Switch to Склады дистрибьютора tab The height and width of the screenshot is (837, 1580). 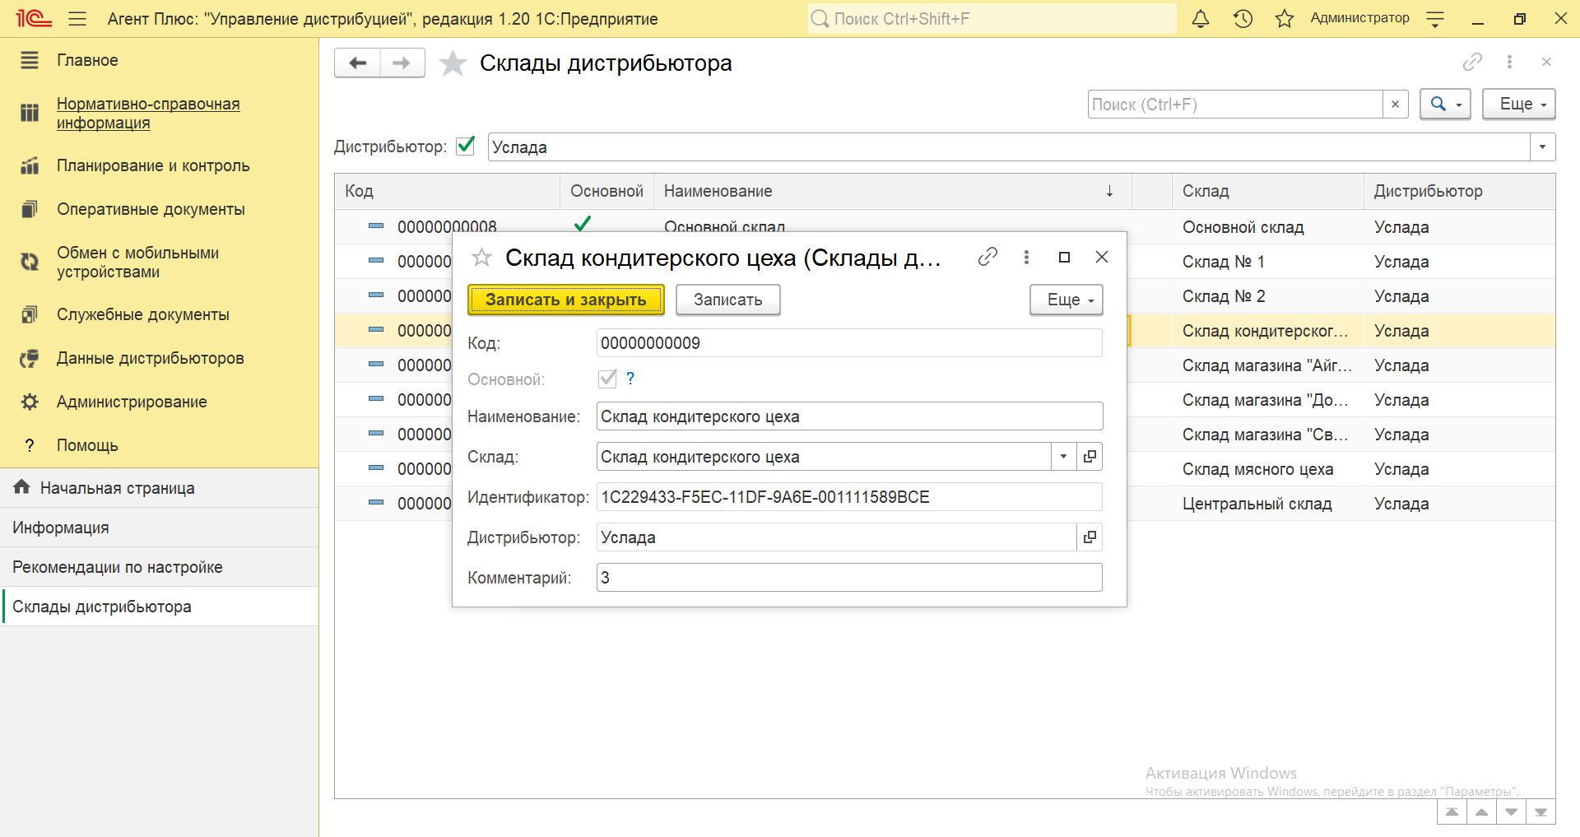click(x=159, y=607)
